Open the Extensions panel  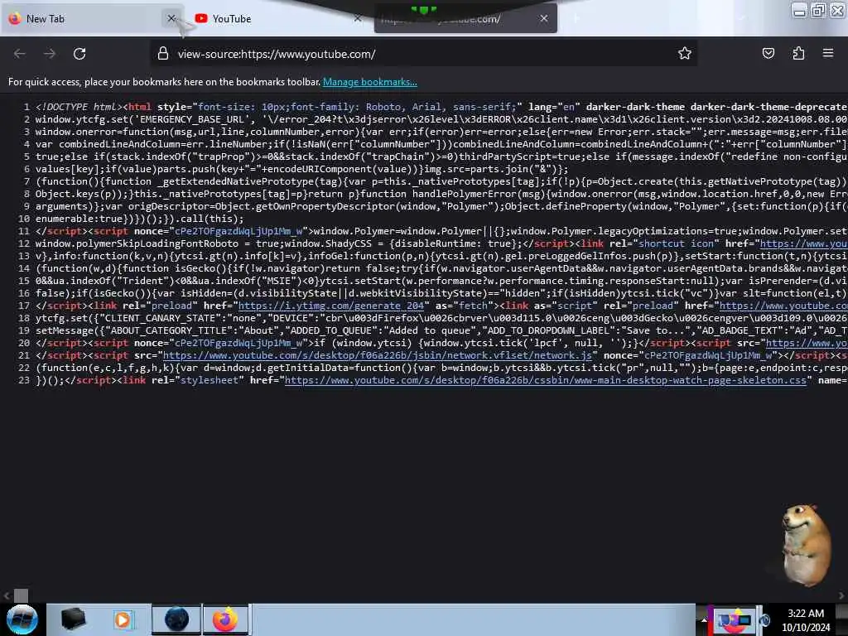[x=798, y=54]
